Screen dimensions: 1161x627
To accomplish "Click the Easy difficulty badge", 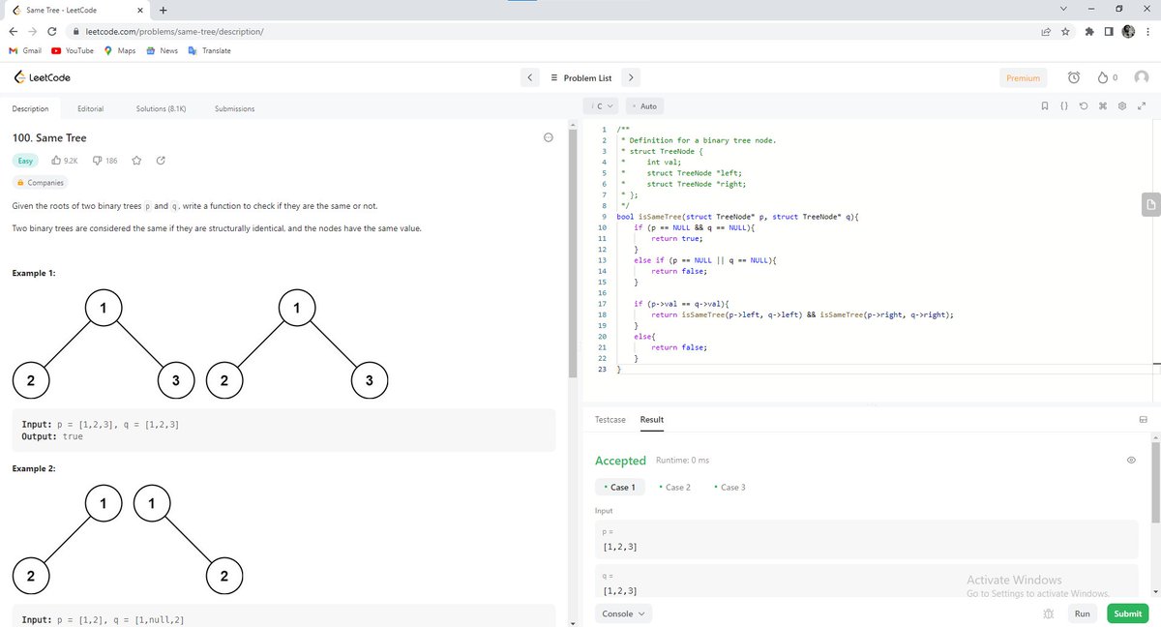I will 26,160.
